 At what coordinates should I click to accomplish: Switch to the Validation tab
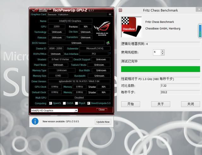tap(63, 14)
